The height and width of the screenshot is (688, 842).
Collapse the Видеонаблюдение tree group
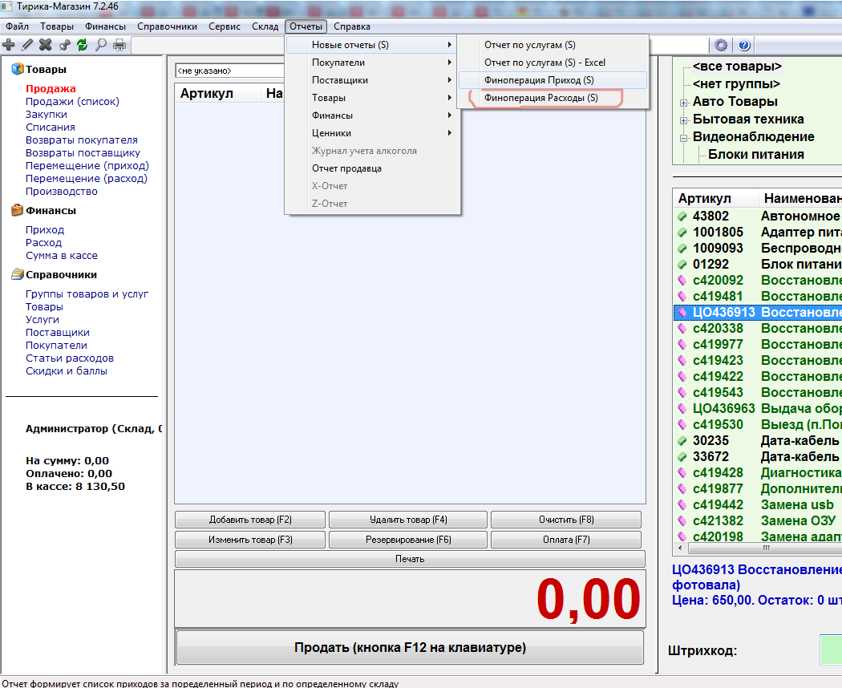pos(683,138)
